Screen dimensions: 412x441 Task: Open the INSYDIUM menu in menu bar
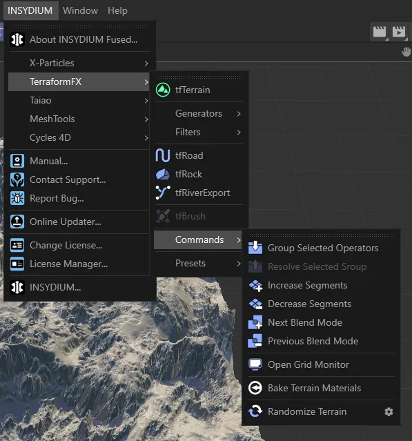click(30, 10)
